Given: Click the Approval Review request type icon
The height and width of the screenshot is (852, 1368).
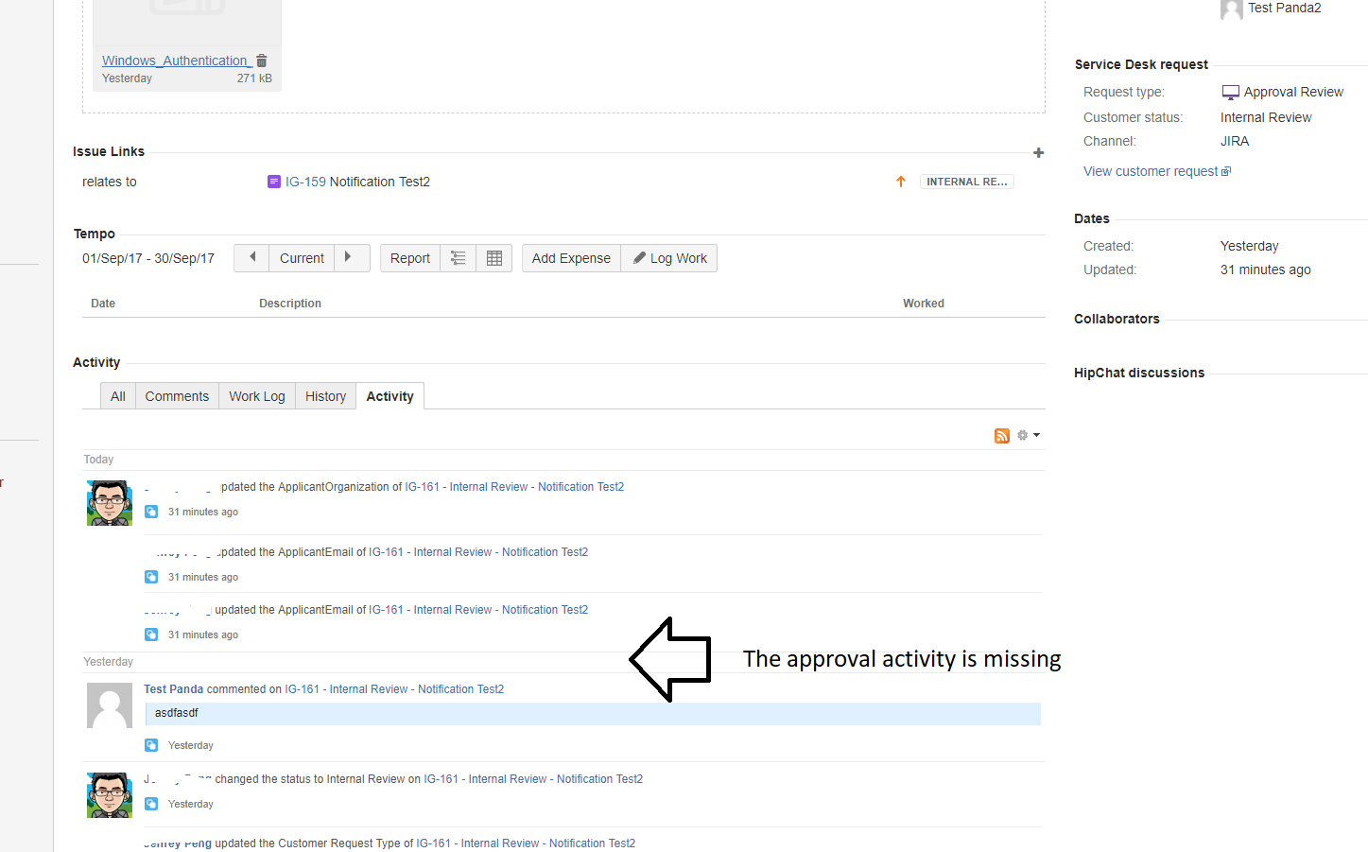Looking at the screenshot, I should [1230, 93].
